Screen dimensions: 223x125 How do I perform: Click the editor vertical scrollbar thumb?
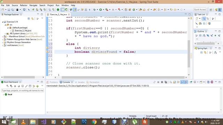coord(189,53)
